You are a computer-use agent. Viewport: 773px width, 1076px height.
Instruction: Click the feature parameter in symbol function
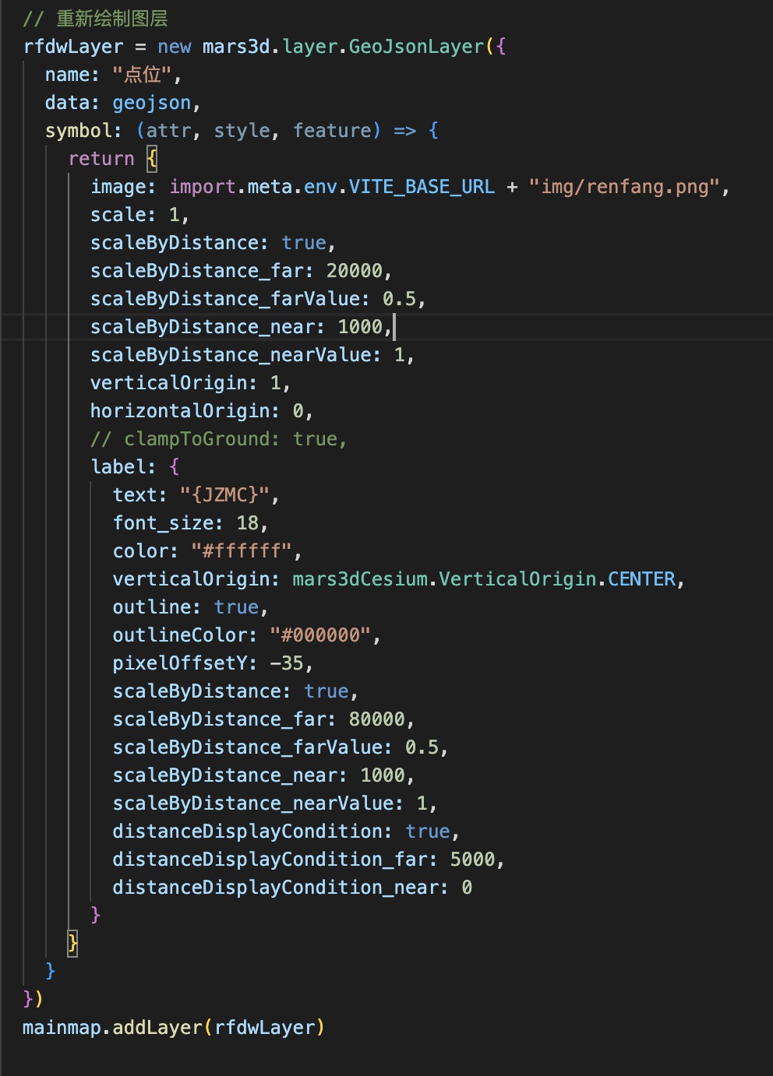point(337,131)
